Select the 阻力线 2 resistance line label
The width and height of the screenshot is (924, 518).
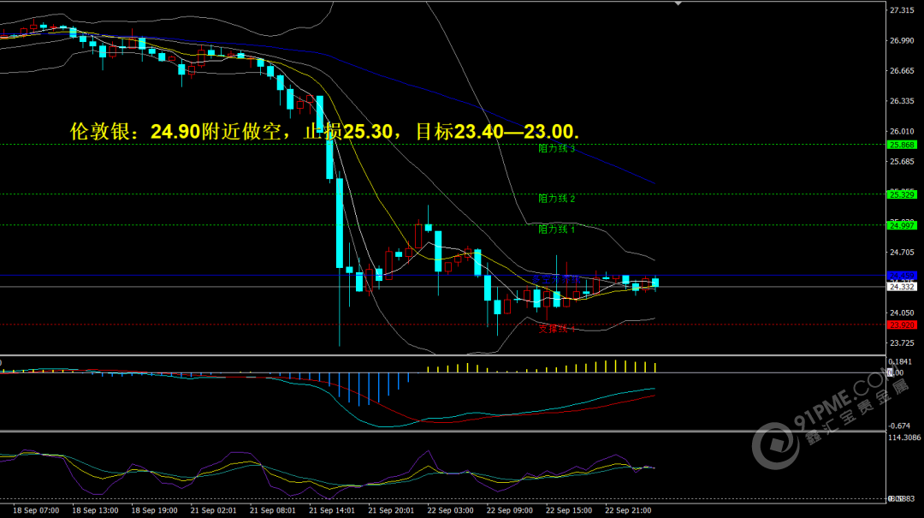556,199
